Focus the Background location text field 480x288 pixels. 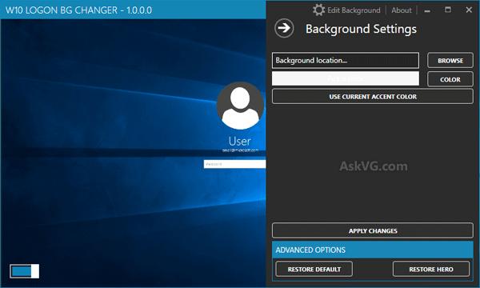click(346, 60)
